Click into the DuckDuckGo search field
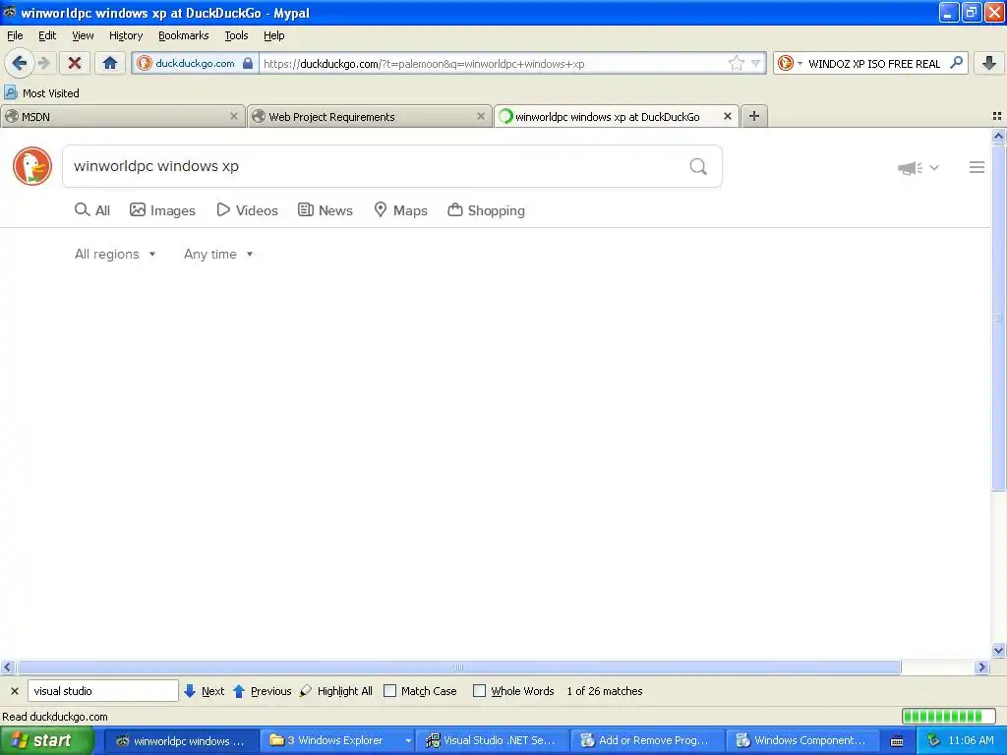The height and width of the screenshot is (755, 1007). 376,166
